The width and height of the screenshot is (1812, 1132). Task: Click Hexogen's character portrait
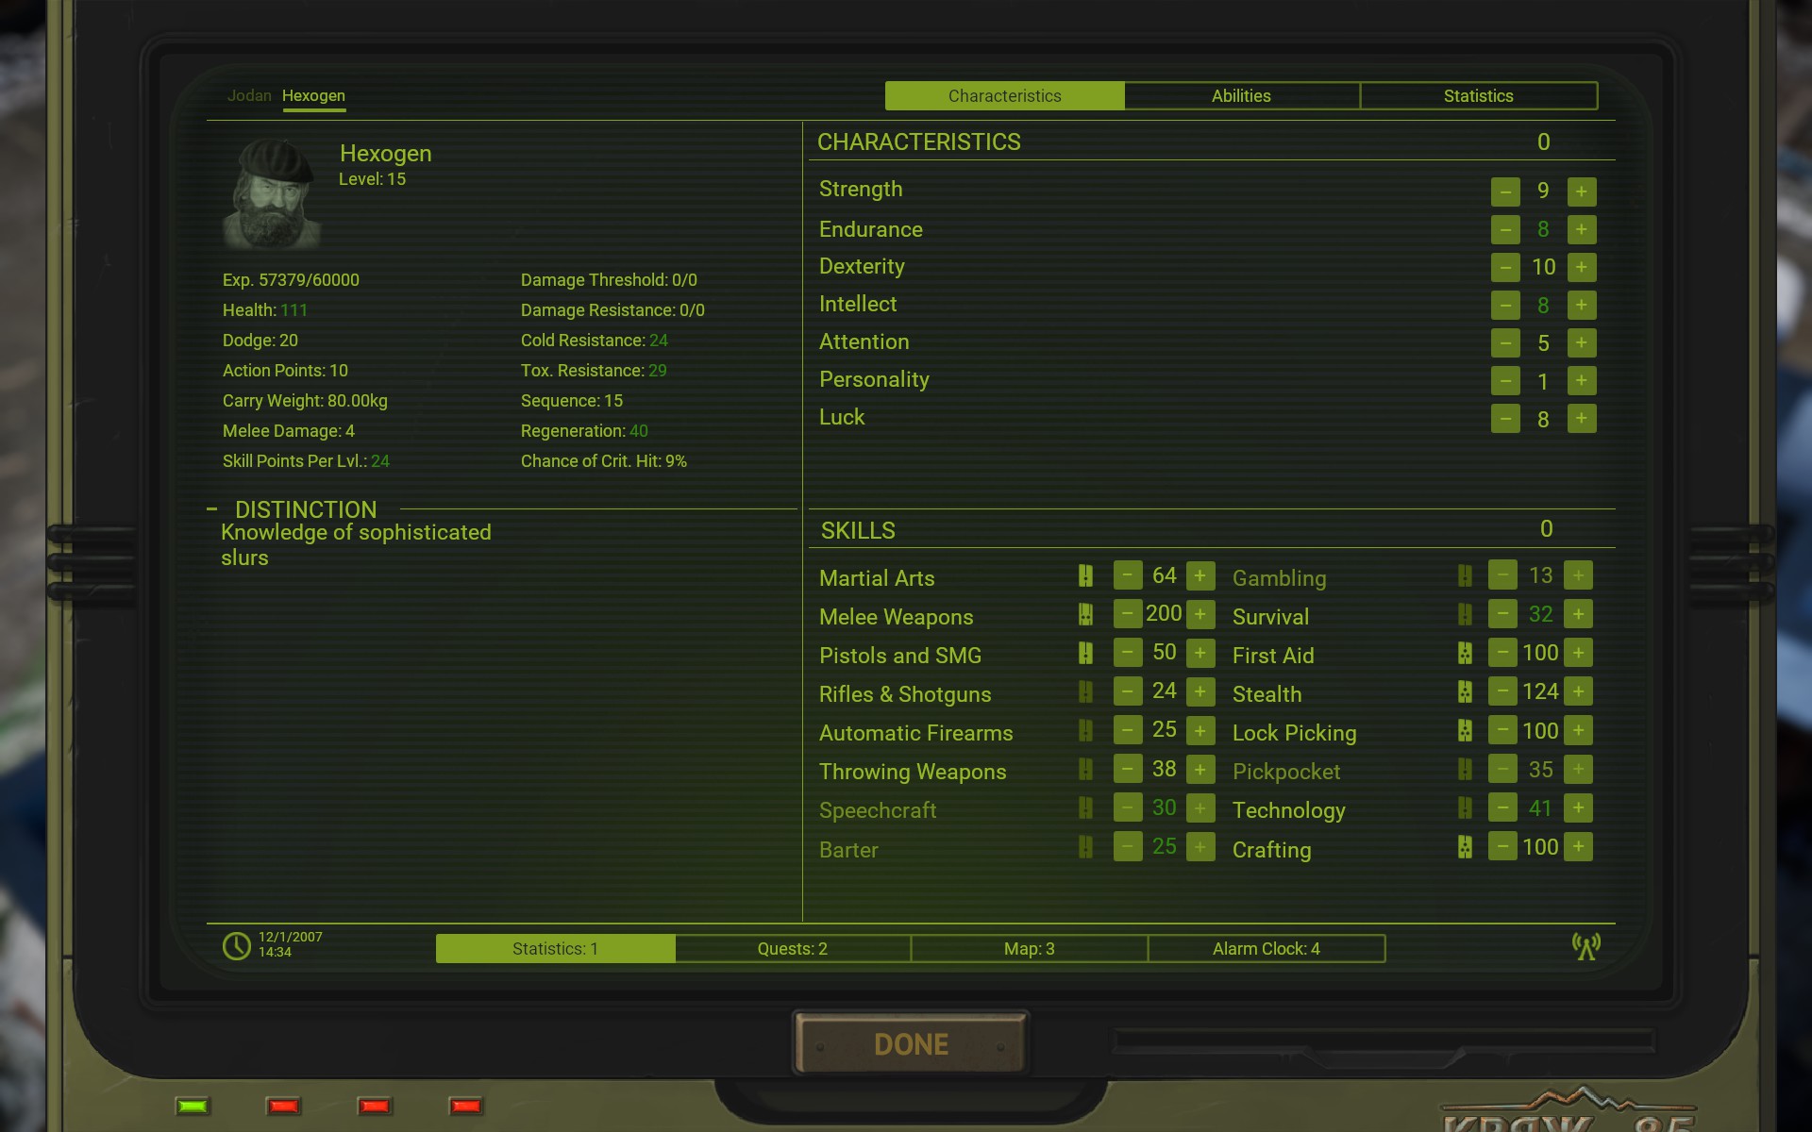(272, 194)
